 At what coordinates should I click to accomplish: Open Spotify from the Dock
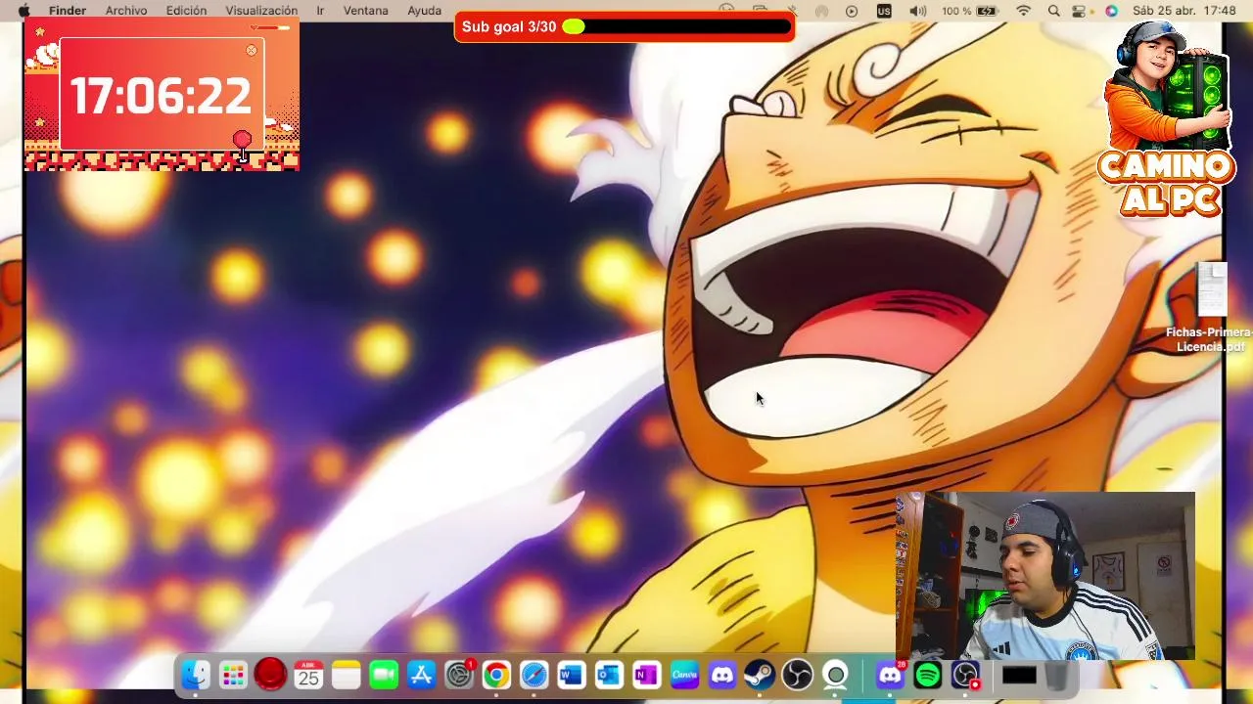pyautogui.click(x=928, y=675)
